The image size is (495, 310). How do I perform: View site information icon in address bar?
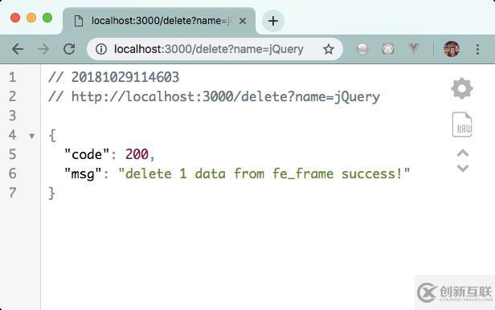click(101, 49)
